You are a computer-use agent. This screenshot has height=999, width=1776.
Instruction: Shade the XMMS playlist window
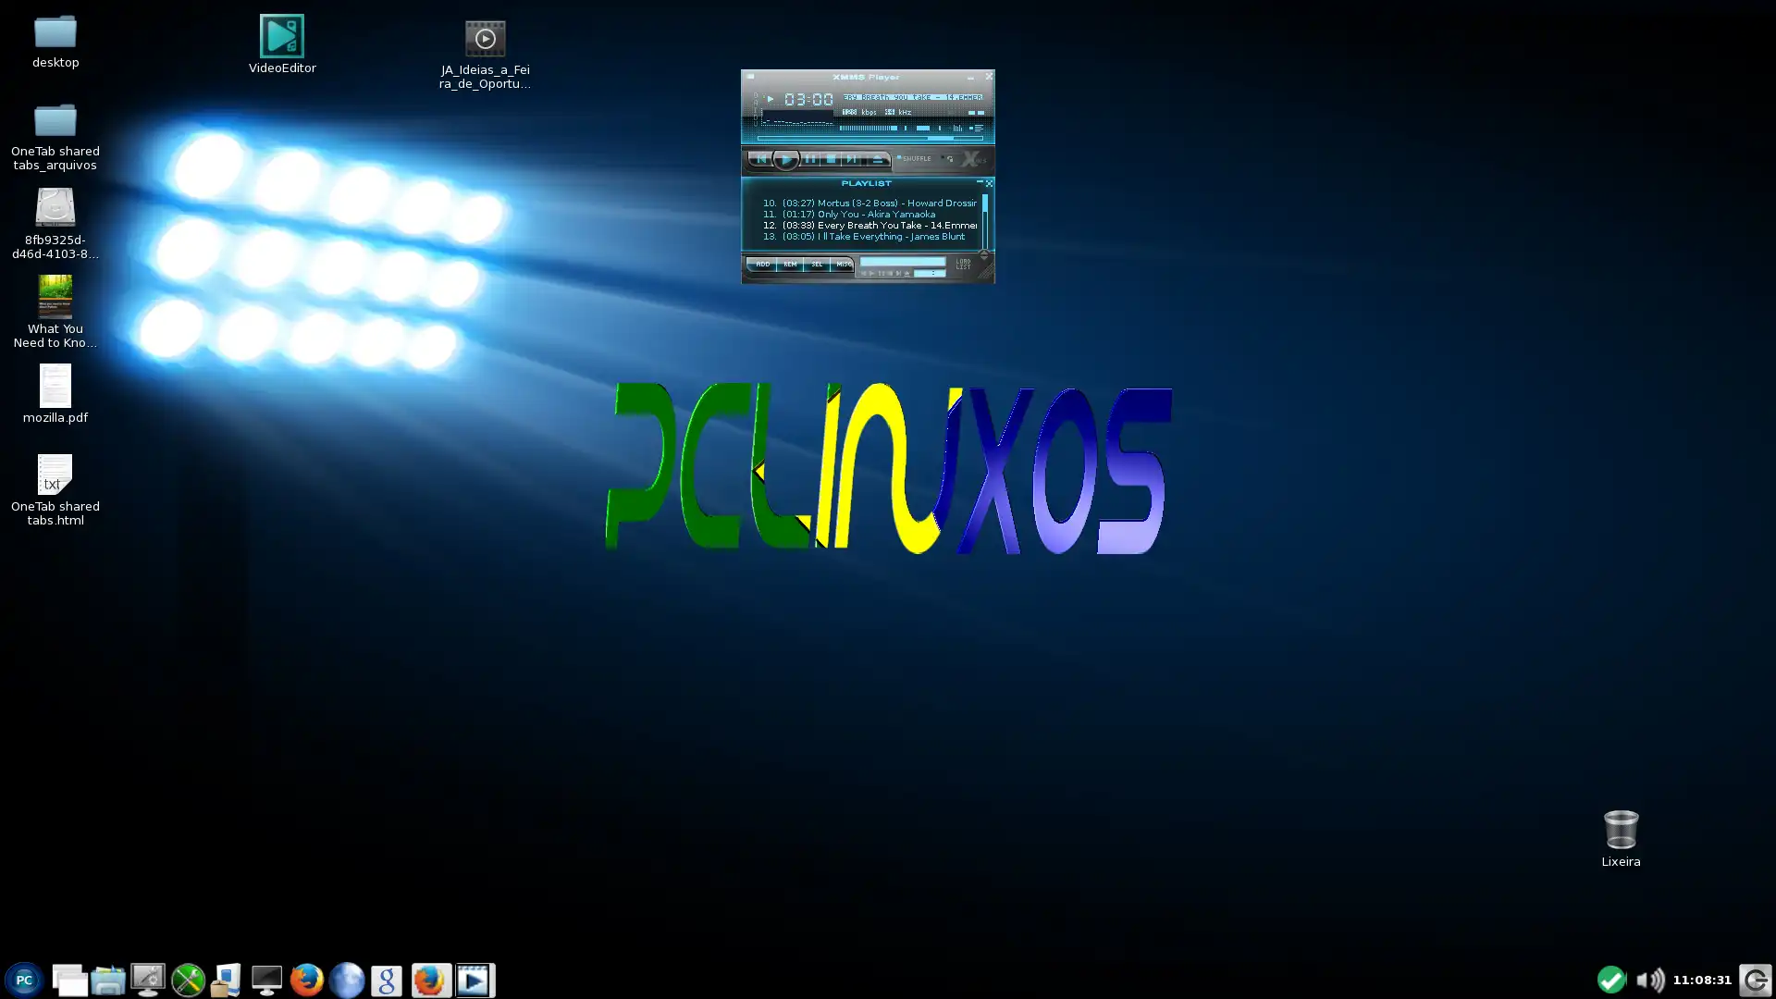[980, 181]
